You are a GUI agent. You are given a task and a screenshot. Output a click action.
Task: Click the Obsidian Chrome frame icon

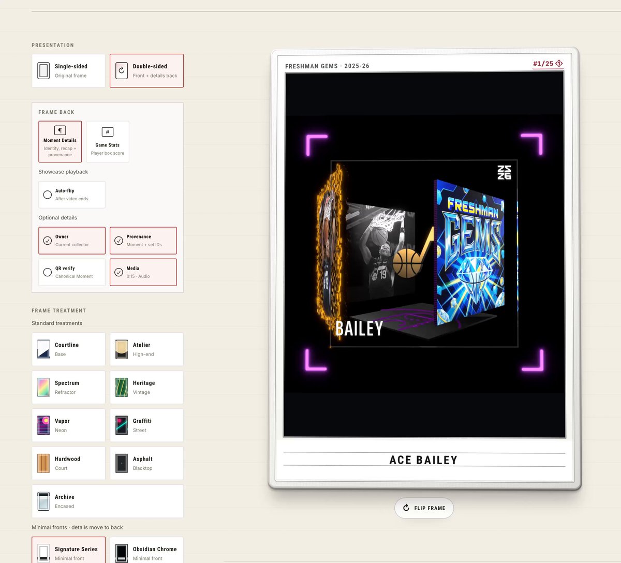point(122,553)
